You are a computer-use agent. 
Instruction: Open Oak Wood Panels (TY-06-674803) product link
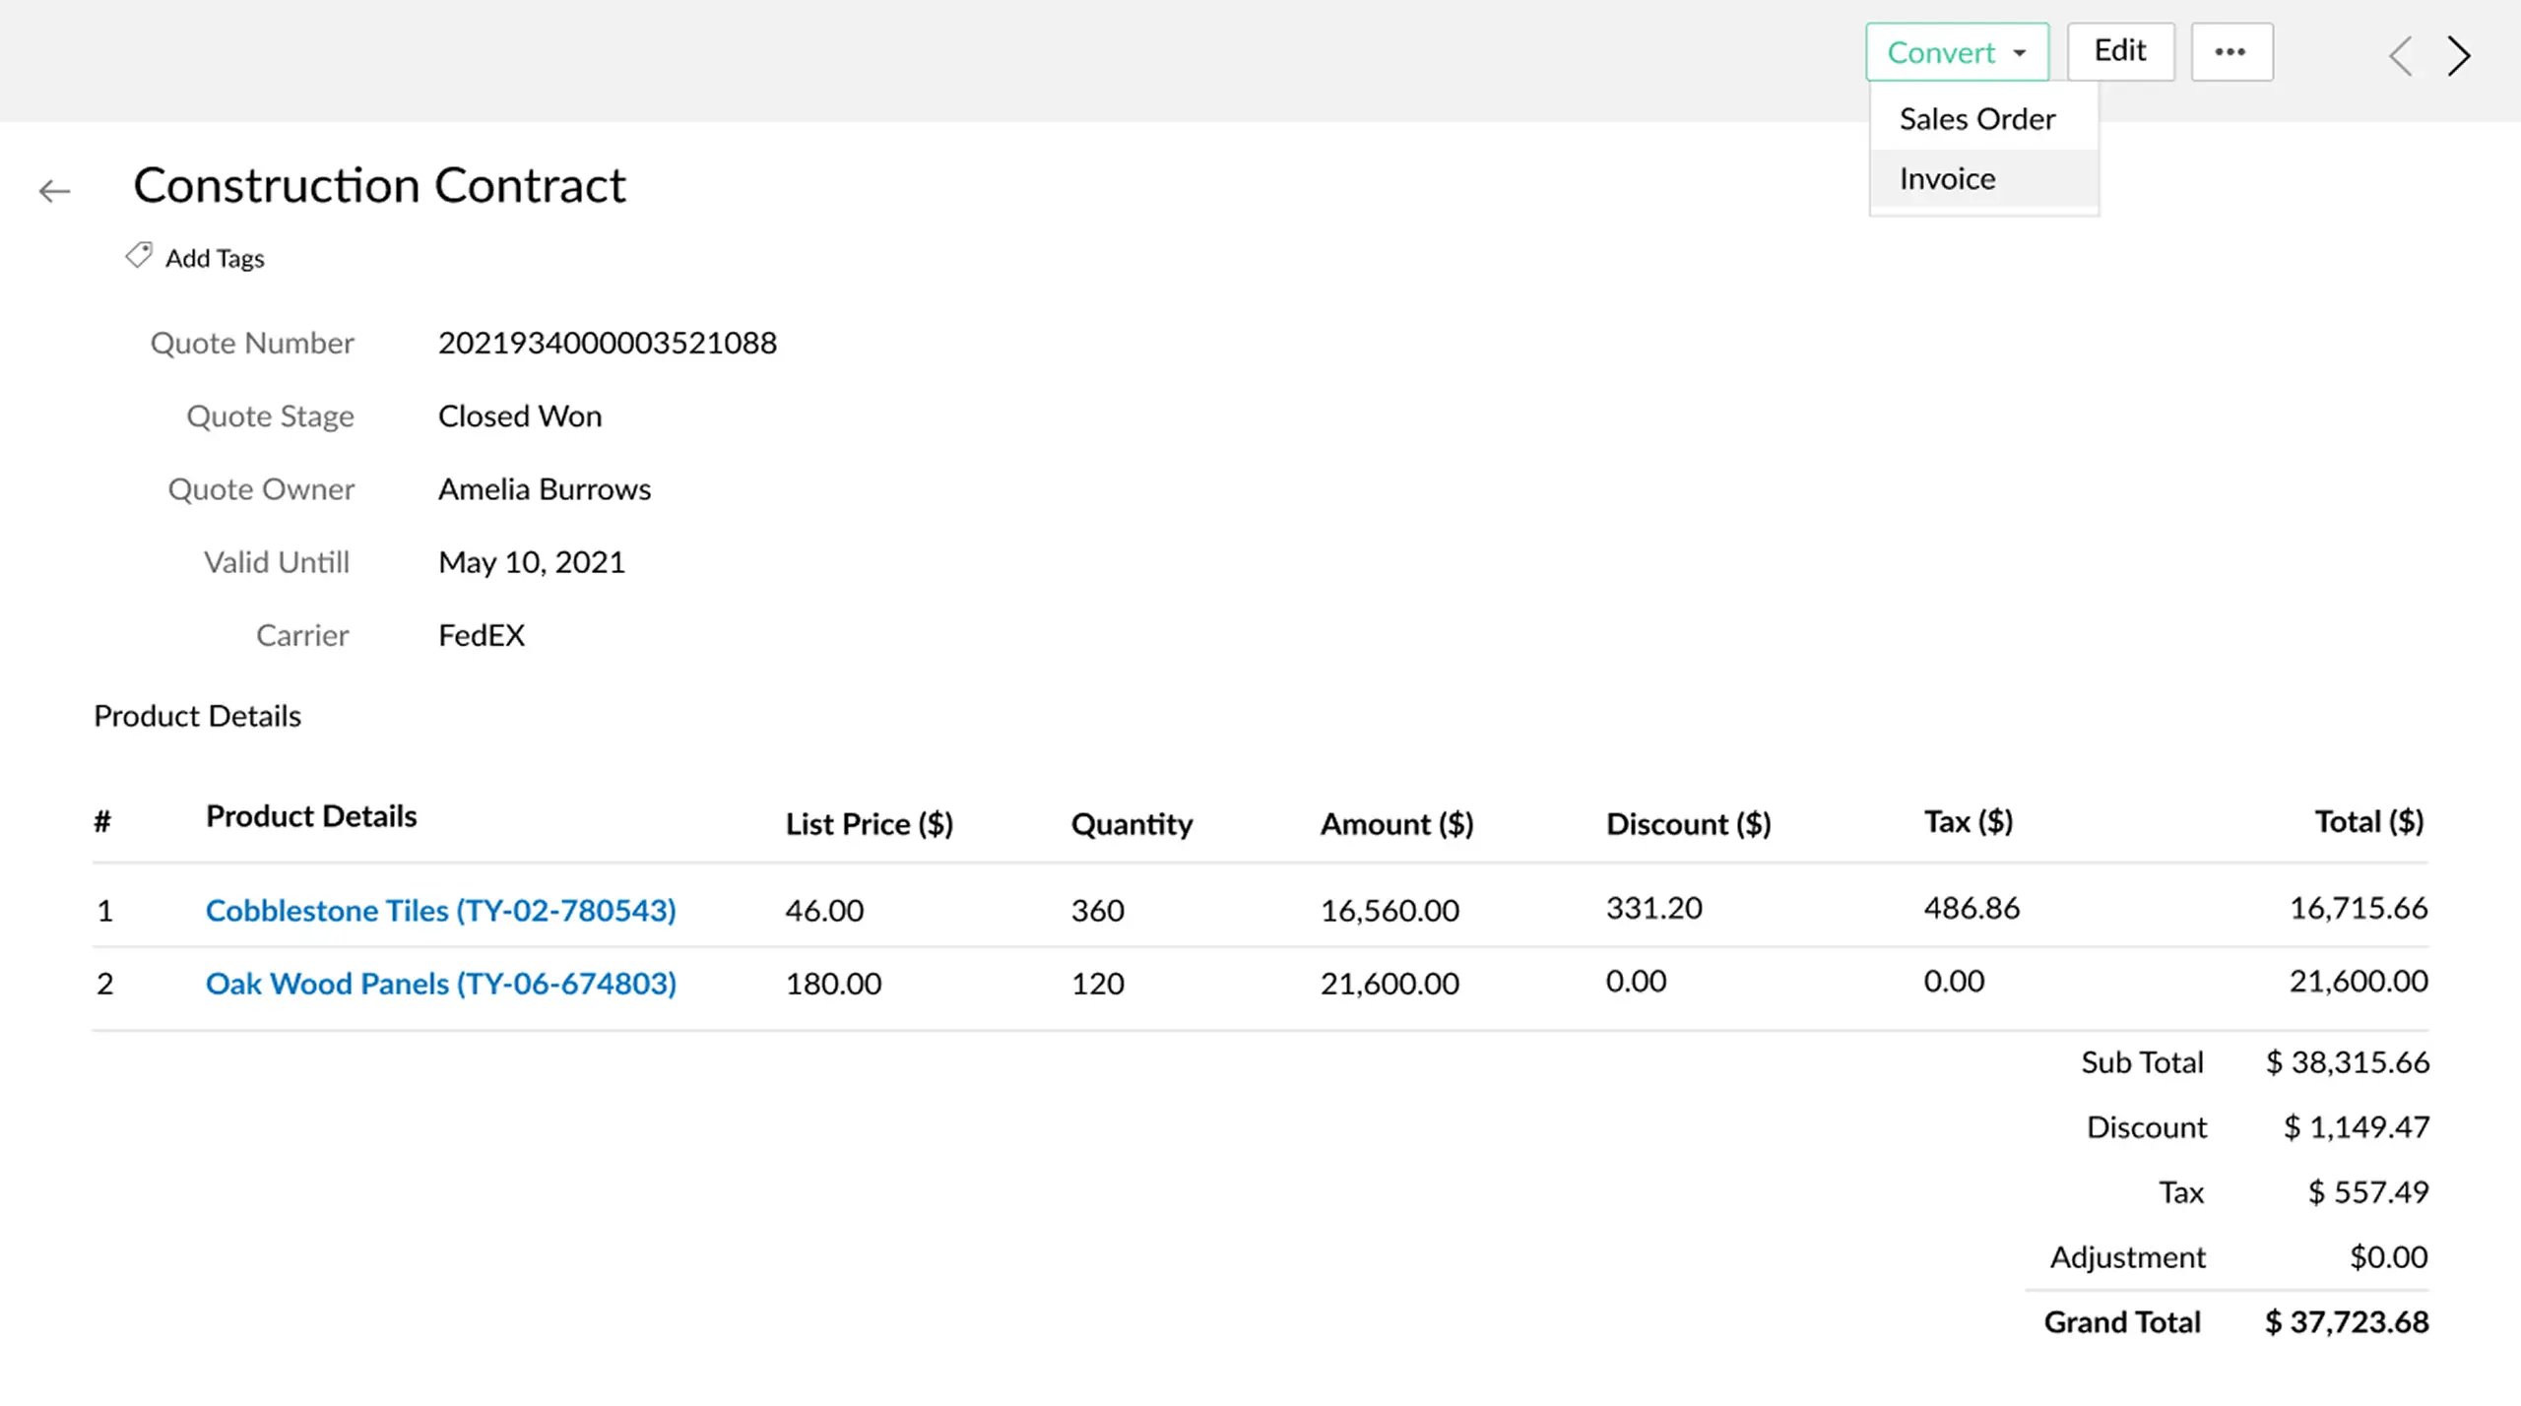[440, 983]
